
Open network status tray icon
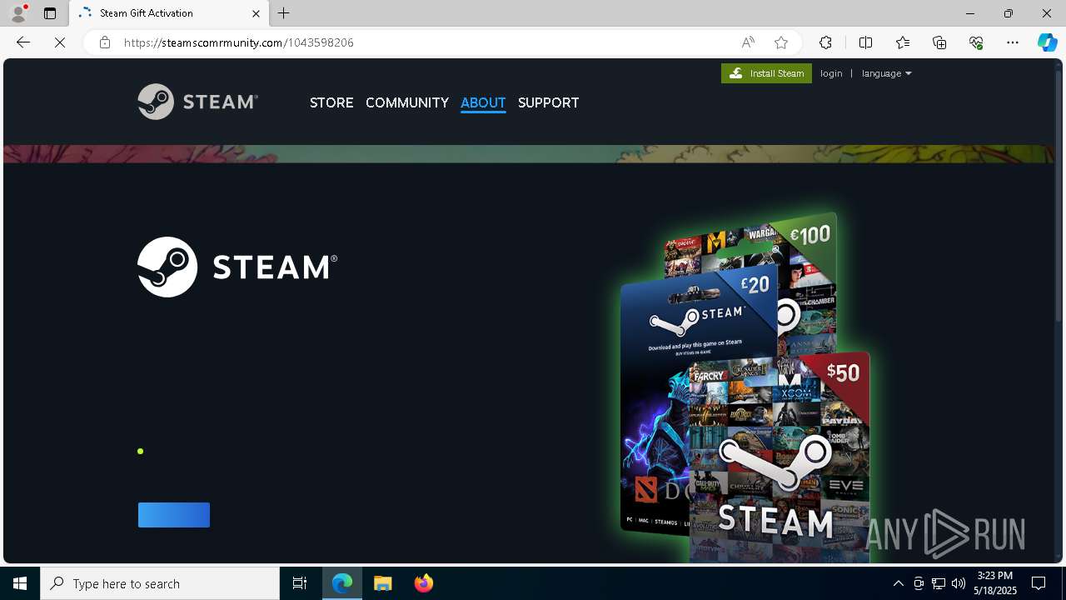939,583
